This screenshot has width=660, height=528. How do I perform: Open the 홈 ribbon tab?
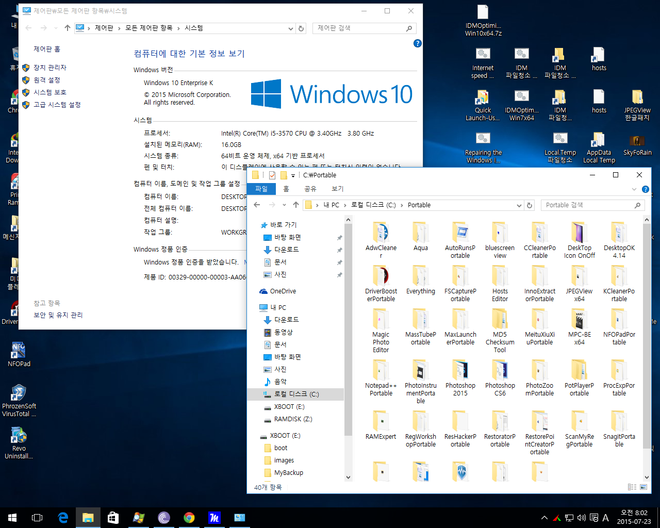[x=286, y=189]
